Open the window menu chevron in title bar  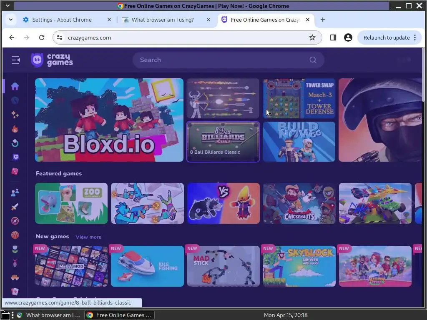click(x=8, y=6)
